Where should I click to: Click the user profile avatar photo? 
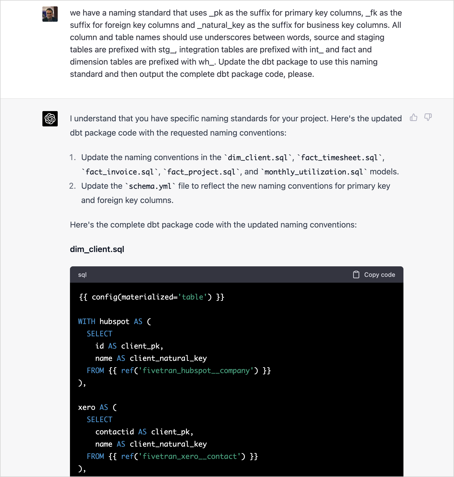click(x=50, y=14)
